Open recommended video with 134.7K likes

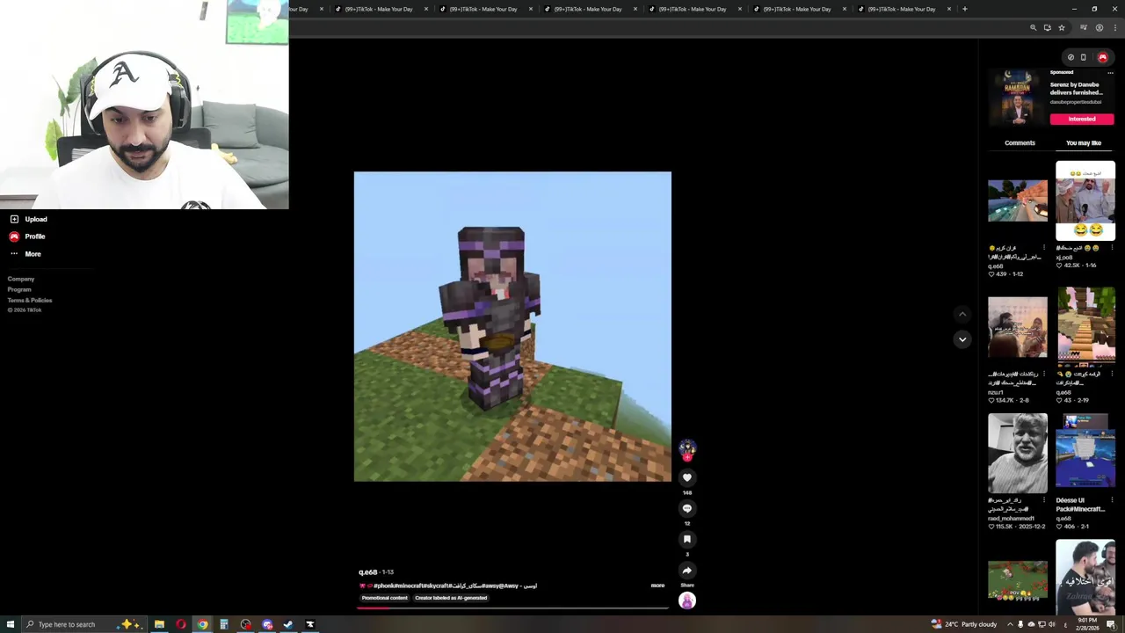[1018, 327]
